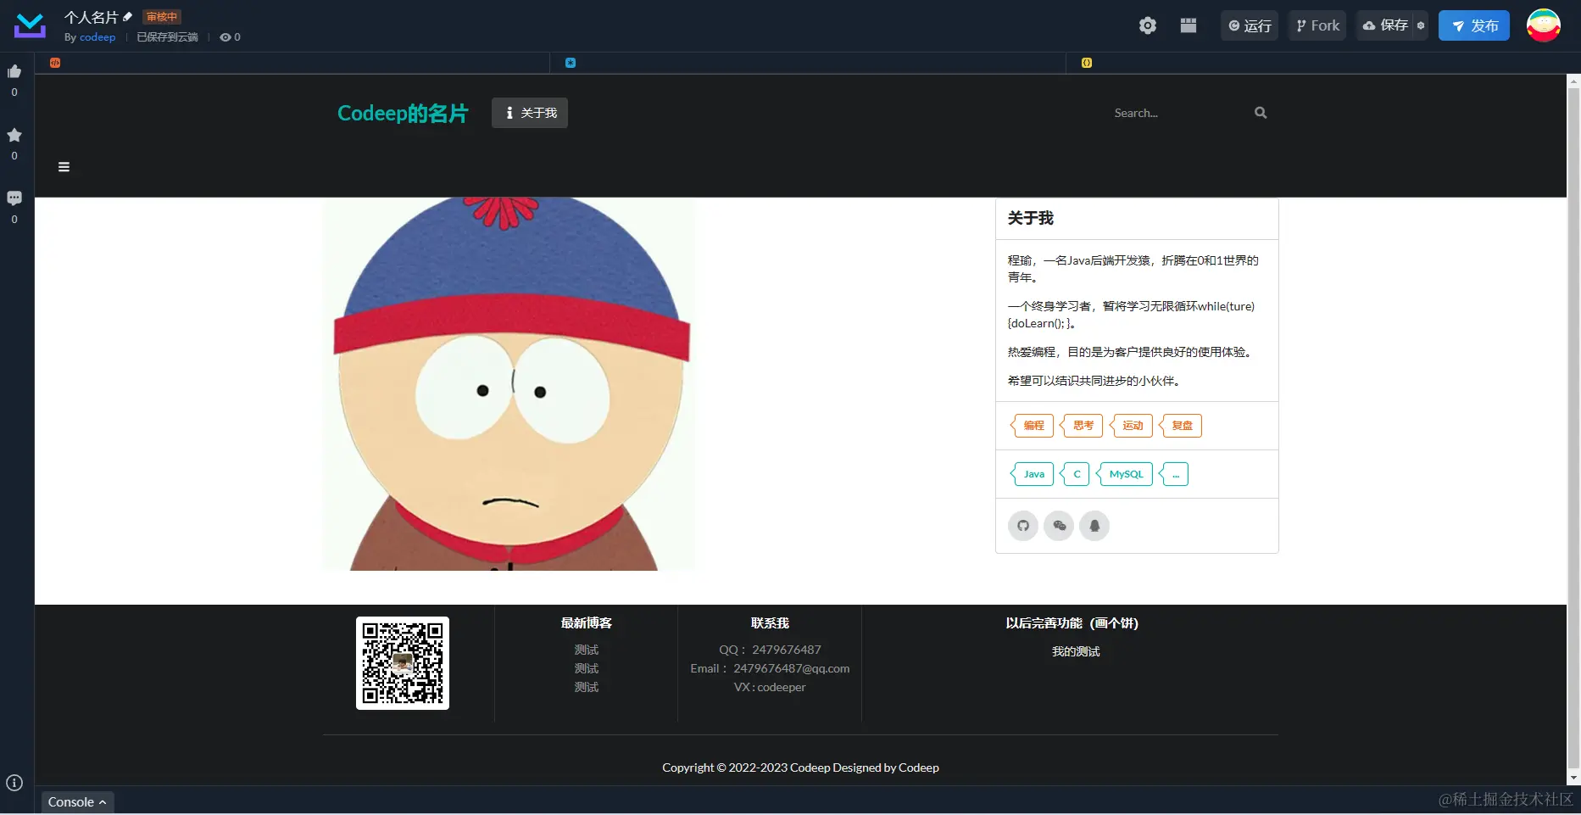The width and height of the screenshot is (1581, 815).
Task: Click the search magnifier icon
Action: tap(1261, 113)
